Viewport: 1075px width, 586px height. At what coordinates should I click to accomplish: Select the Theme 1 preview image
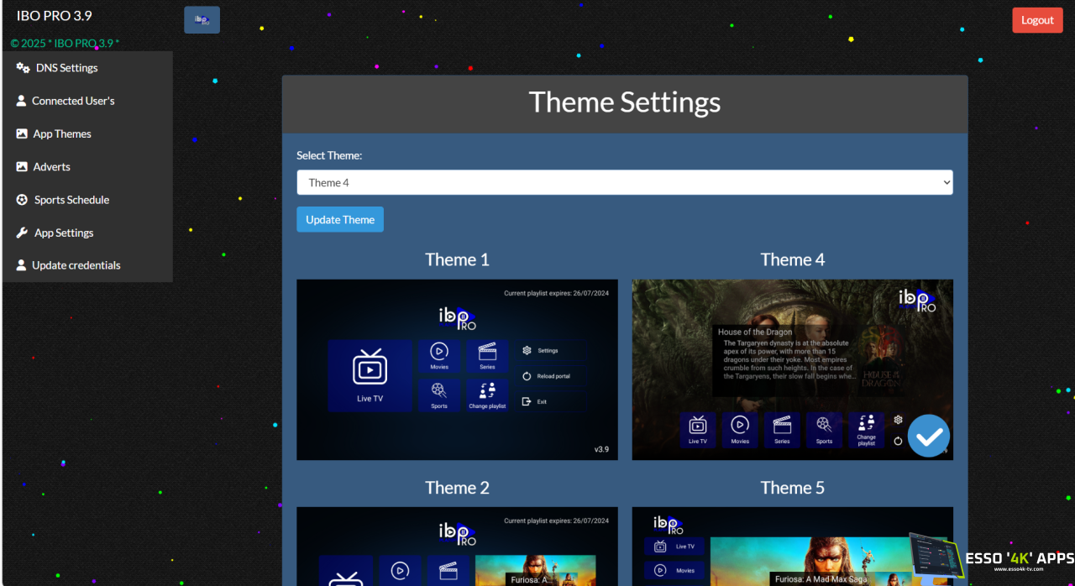point(457,369)
